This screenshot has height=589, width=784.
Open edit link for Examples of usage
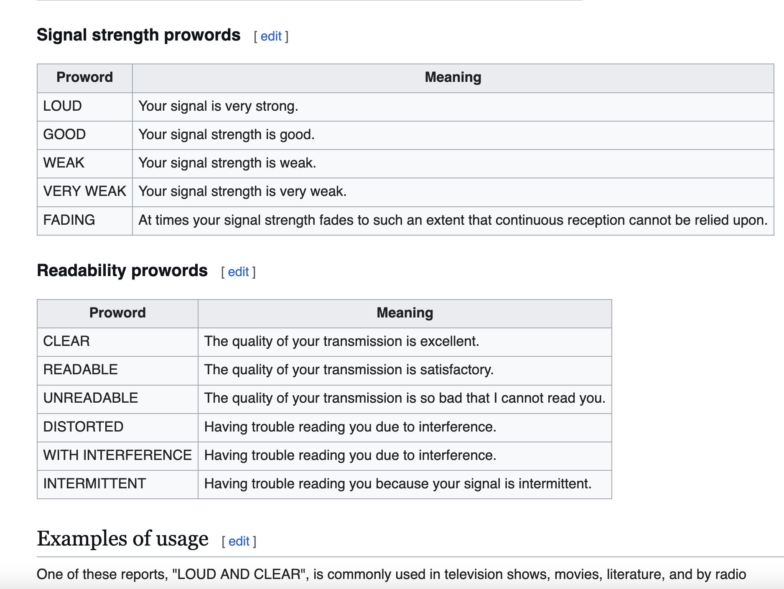coord(239,541)
